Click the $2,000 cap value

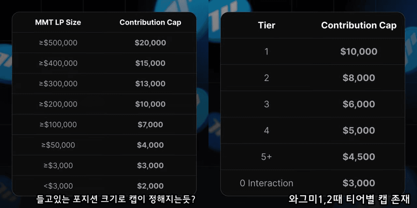(x=150, y=186)
